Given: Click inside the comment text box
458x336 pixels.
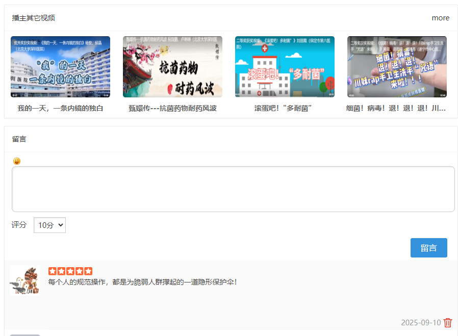Looking at the screenshot, I should (233, 189).
